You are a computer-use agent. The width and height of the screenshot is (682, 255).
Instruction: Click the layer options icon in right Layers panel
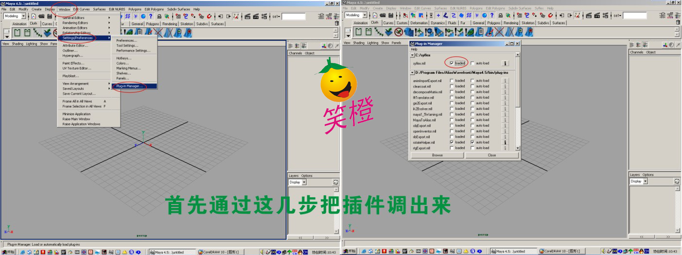pos(676,182)
